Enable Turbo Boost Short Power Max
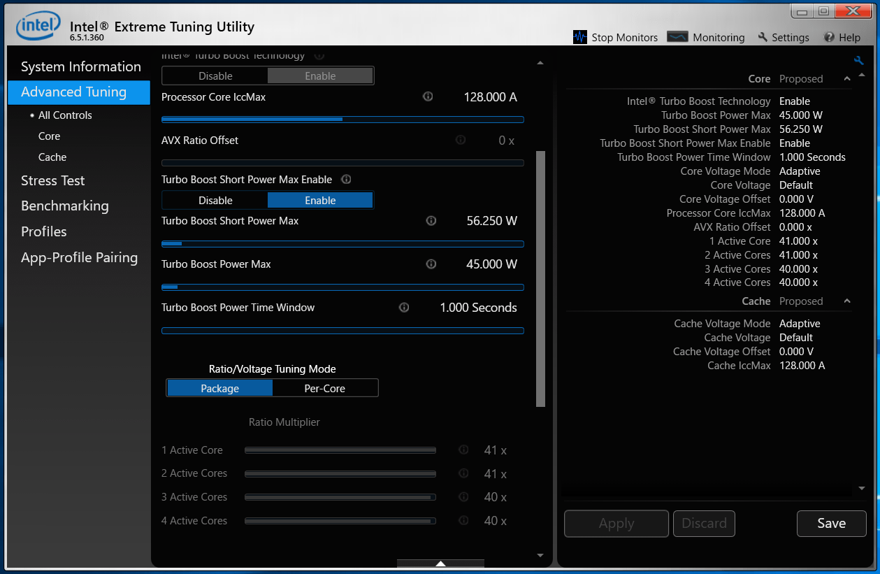Screen dimensions: 880x574 [320, 200]
